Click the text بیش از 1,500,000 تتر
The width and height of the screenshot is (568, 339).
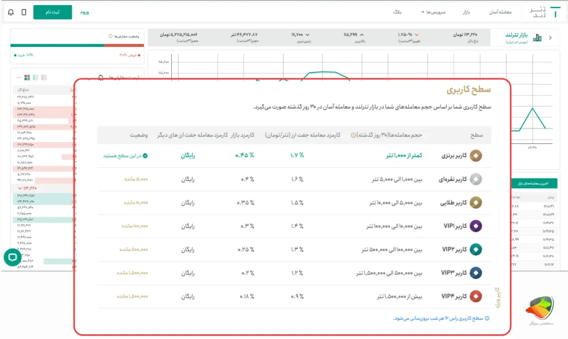tap(399, 296)
